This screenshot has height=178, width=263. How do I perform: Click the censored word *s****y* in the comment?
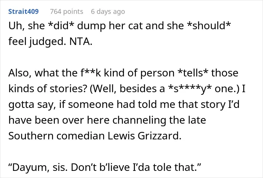[190, 89]
